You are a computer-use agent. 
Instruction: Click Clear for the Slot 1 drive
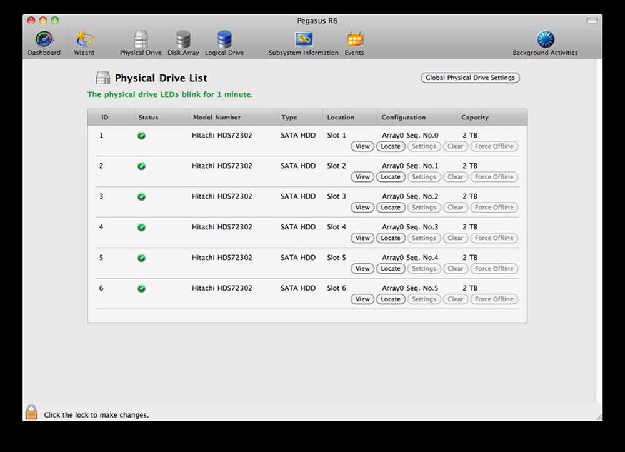click(456, 146)
